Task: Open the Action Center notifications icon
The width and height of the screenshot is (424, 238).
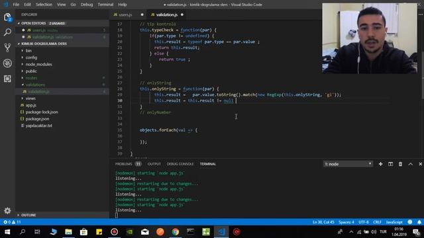Action: [416, 232]
